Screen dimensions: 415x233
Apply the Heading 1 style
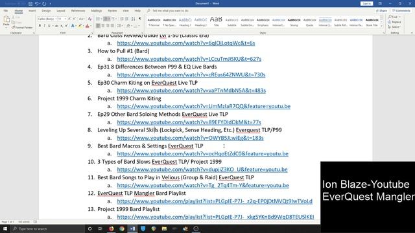pos(185,22)
